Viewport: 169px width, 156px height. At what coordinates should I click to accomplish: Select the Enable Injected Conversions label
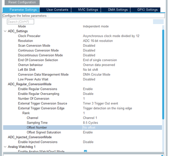pyautogui.click(x=38, y=142)
